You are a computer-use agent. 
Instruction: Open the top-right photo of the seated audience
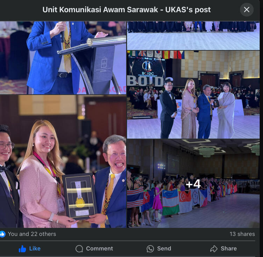193,36
